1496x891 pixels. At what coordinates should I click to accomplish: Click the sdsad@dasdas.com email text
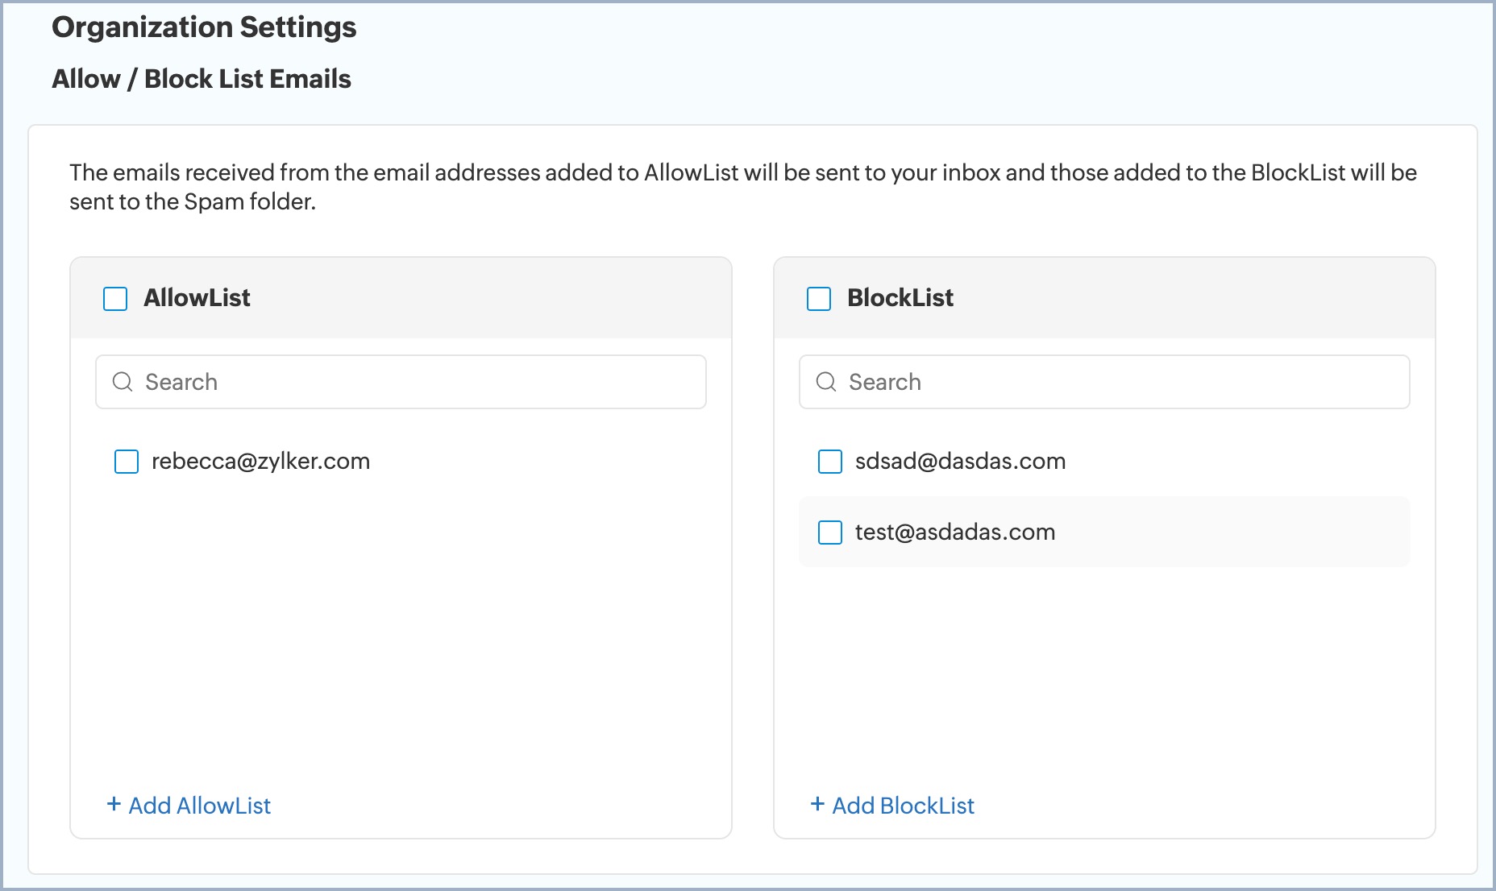point(960,462)
